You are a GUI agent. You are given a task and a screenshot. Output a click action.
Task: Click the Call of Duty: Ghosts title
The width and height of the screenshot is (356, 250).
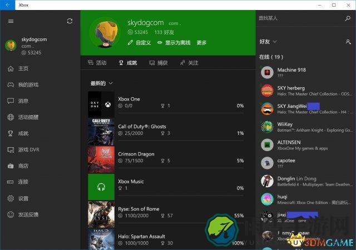pyautogui.click(x=142, y=127)
